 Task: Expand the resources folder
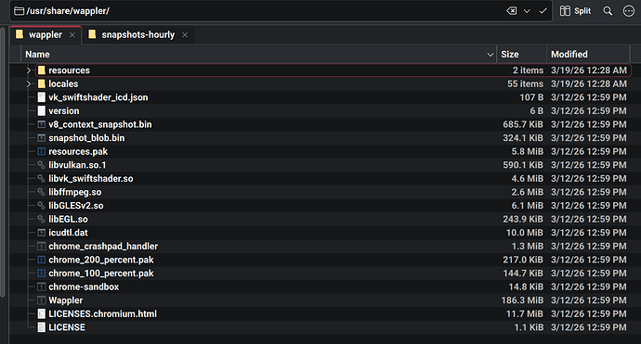pyautogui.click(x=29, y=70)
